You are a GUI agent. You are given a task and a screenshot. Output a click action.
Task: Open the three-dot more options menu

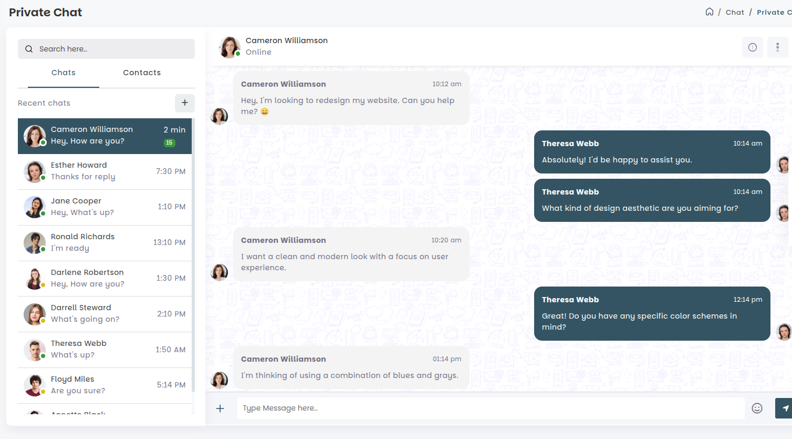777,47
